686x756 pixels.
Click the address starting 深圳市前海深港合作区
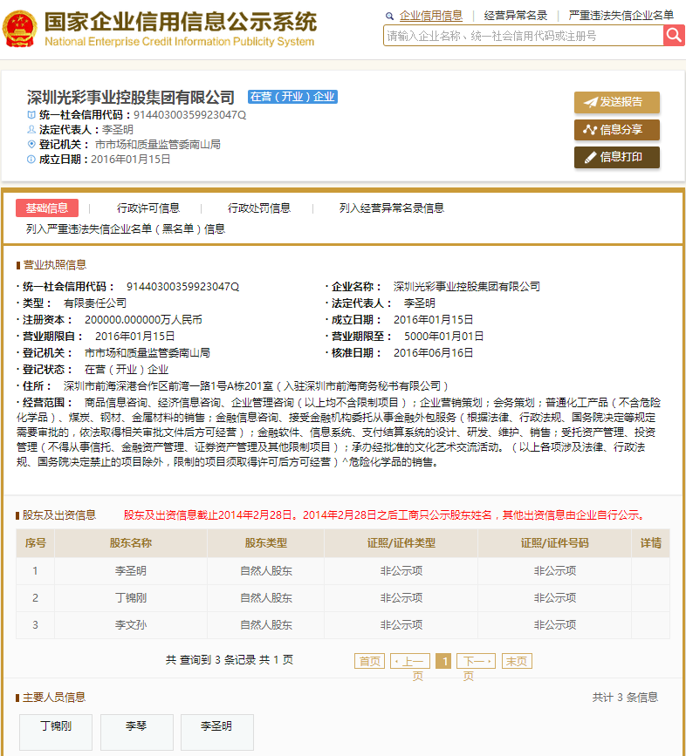[256, 385]
